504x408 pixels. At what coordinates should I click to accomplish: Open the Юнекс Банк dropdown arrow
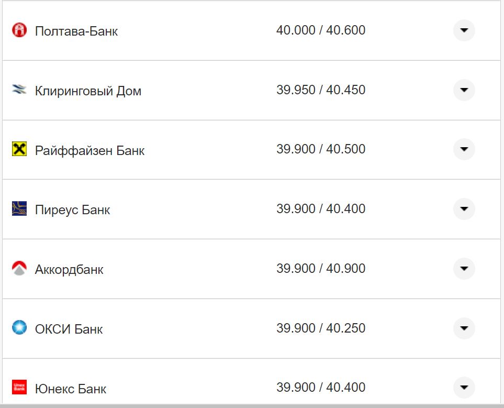[464, 388]
